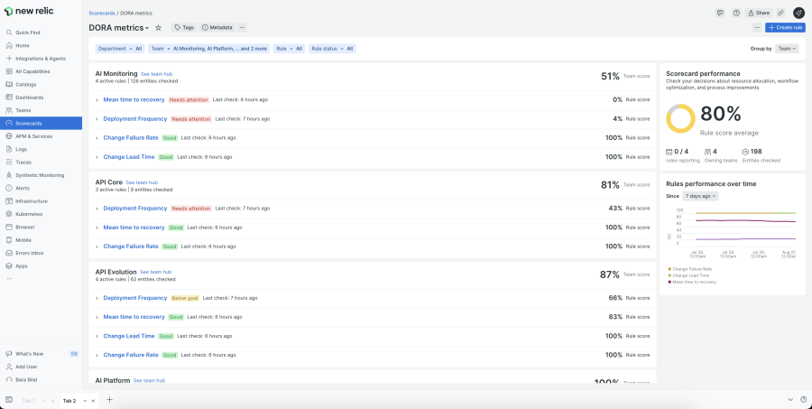Collapse bottom bar with chevron

[x=790, y=400]
